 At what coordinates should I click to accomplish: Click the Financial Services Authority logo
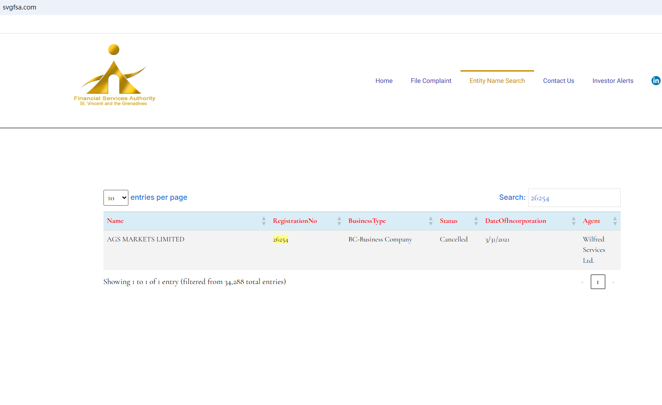click(x=114, y=75)
